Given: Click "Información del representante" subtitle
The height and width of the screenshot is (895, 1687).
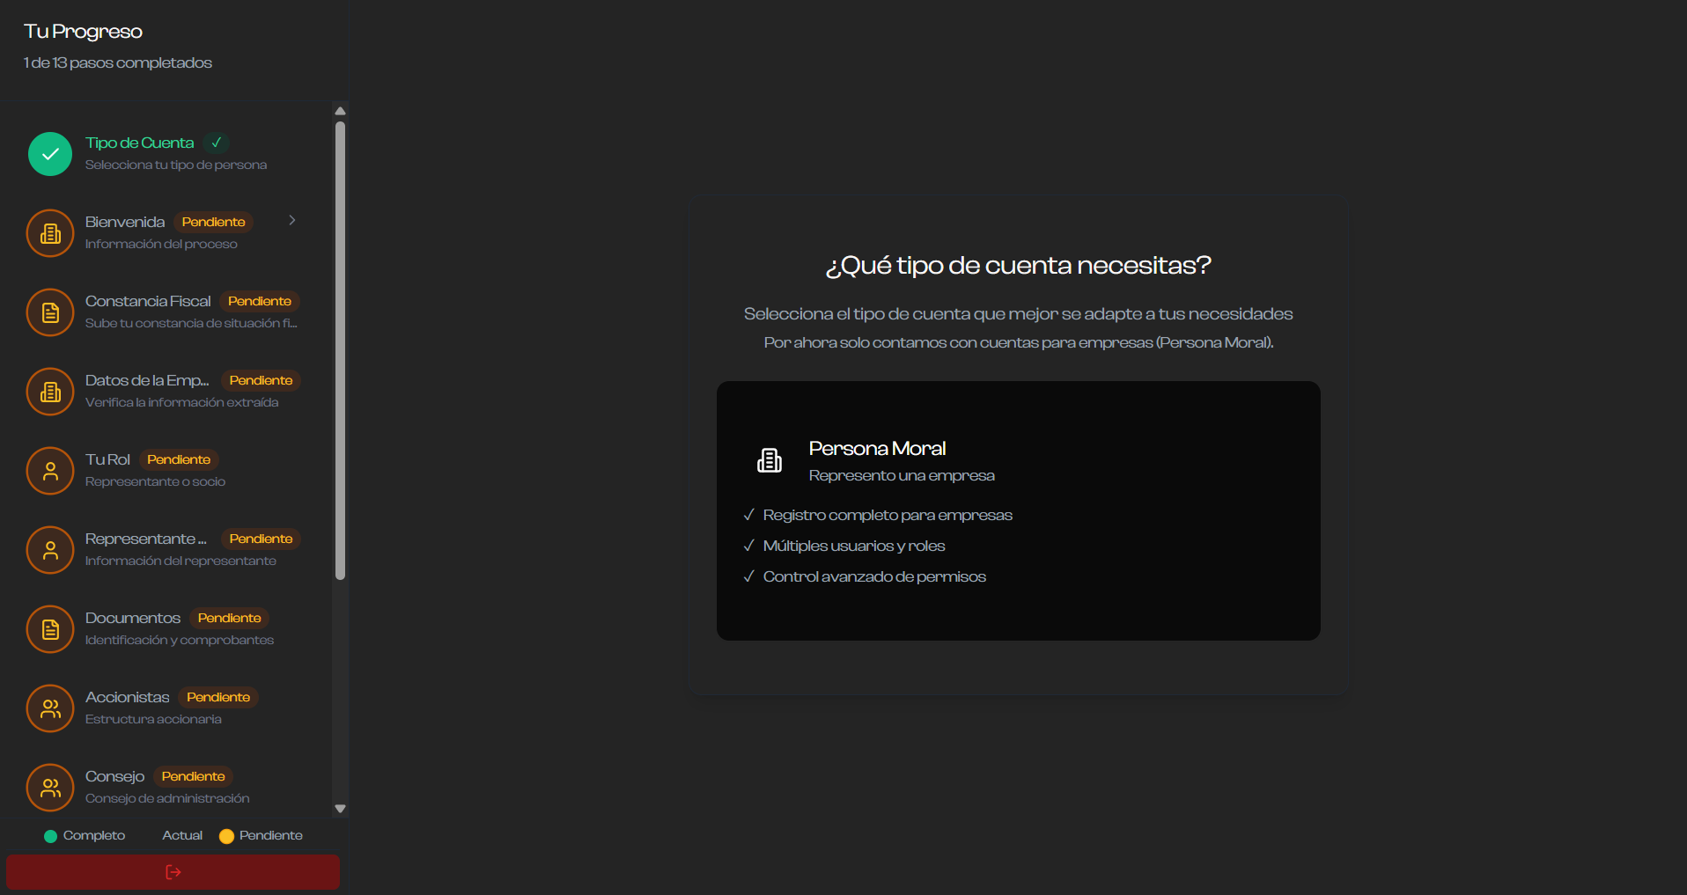Looking at the screenshot, I should point(180,561).
